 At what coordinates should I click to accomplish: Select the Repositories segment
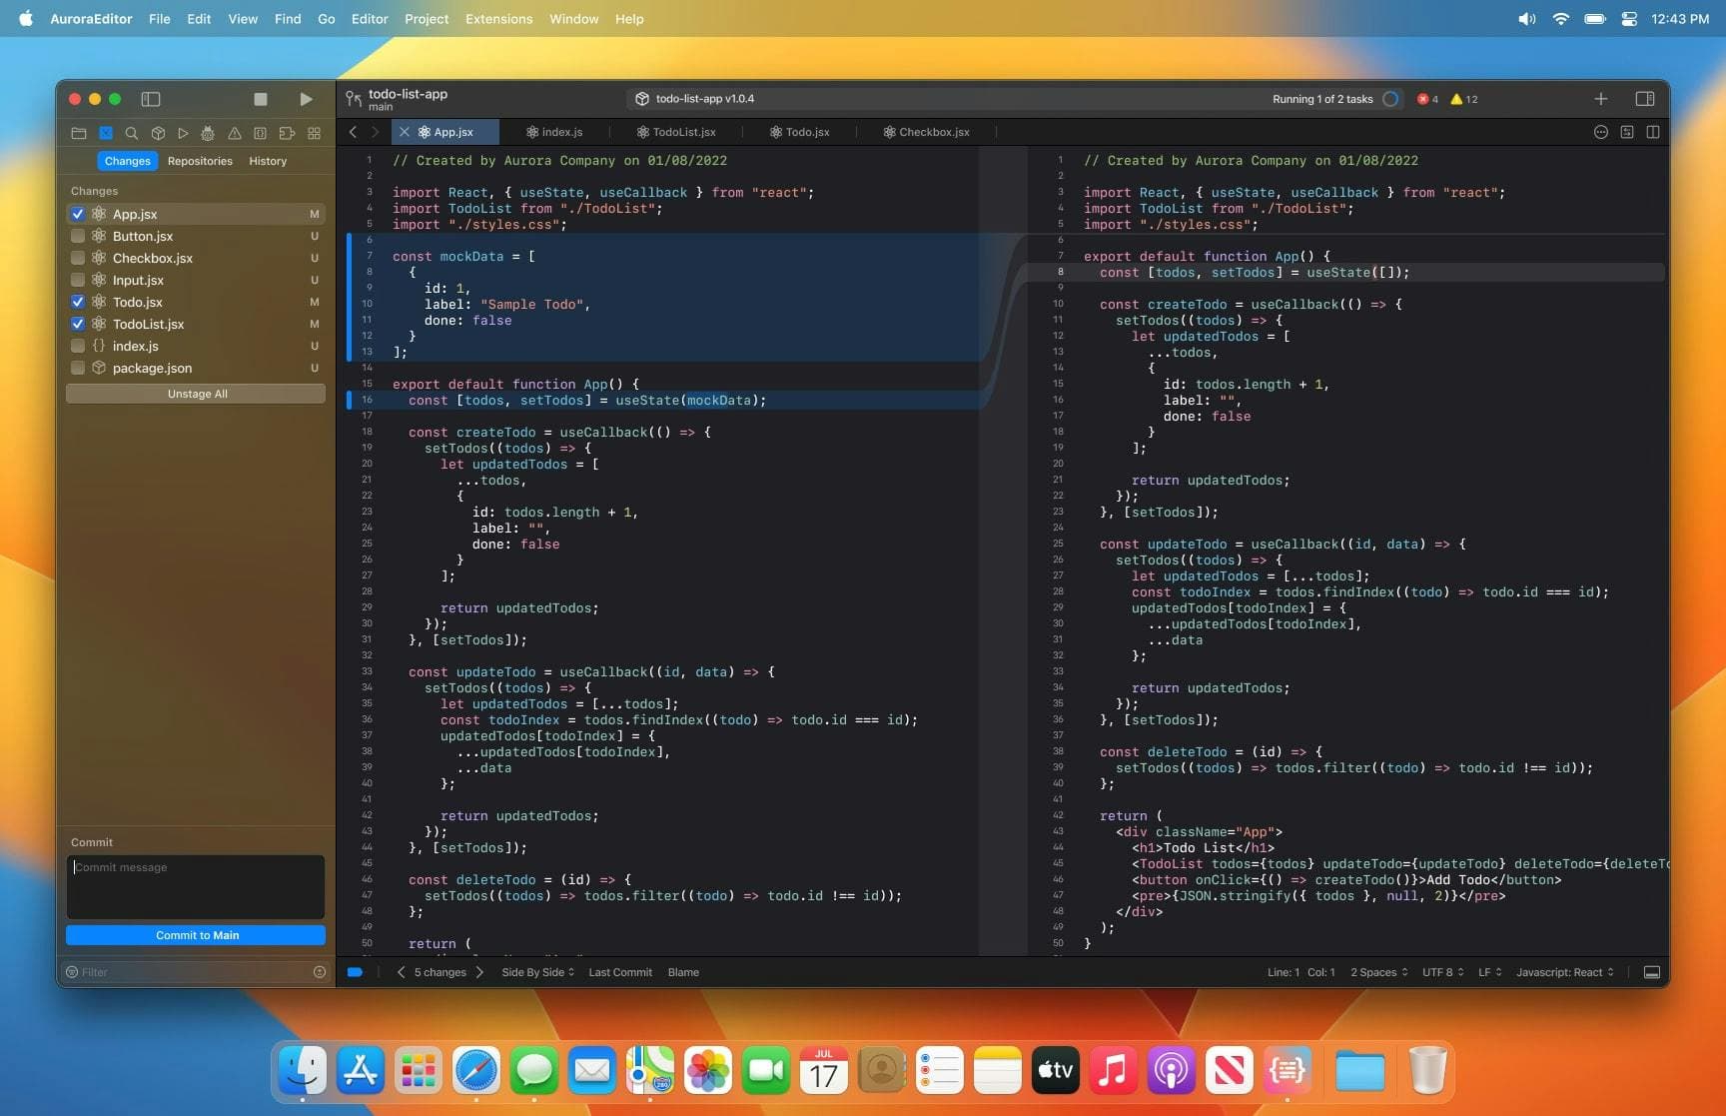[x=200, y=161]
